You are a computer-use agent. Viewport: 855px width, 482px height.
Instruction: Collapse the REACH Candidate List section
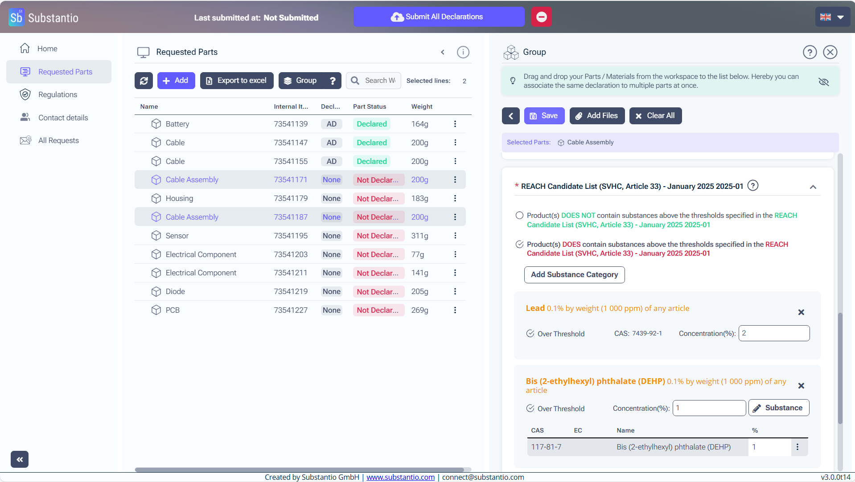click(813, 187)
